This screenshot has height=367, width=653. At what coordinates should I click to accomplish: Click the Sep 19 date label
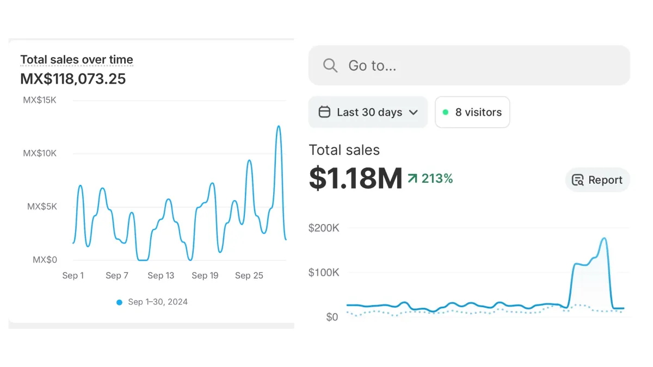[205, 276]
